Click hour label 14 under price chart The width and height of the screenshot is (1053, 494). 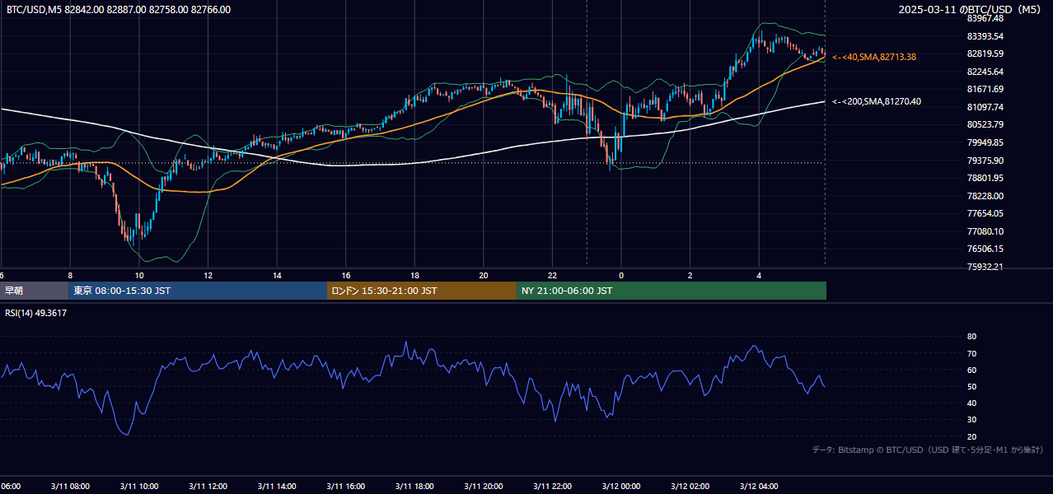tap(277, 275)
